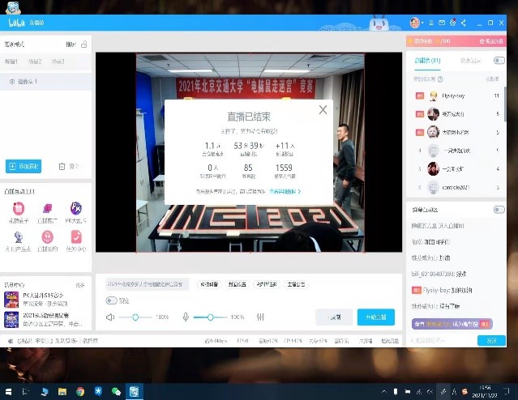Image resolution: width=518 pixels, height=400 pixels.
Task: Click the live title input field
Action: [x=147, y=284]
